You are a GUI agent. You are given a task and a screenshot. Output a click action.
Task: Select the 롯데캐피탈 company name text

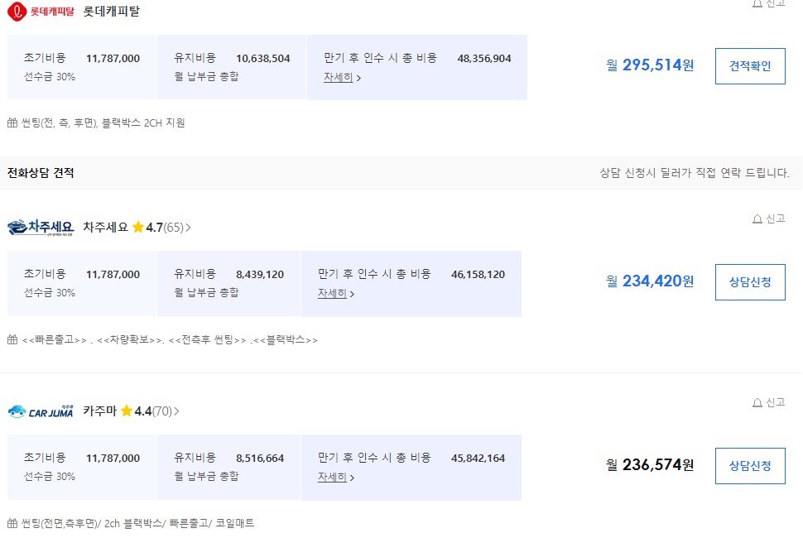[x=112, y=12]
